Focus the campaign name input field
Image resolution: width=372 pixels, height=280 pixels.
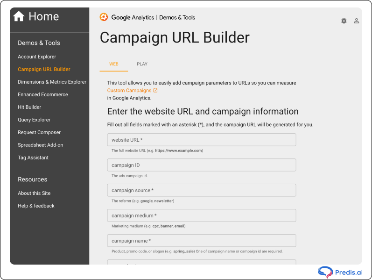[202, 241]
